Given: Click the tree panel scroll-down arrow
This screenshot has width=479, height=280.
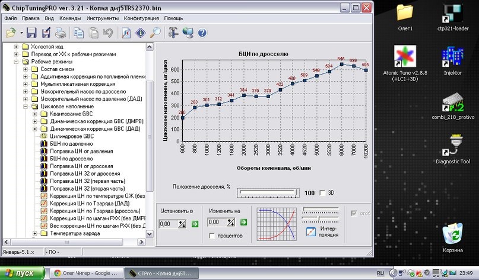Looking at the screenshot, I should coord(150,234).
